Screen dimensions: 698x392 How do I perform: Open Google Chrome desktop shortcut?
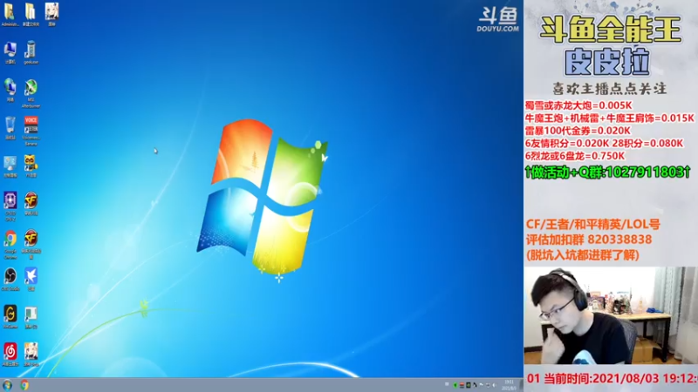pos(10,244)
